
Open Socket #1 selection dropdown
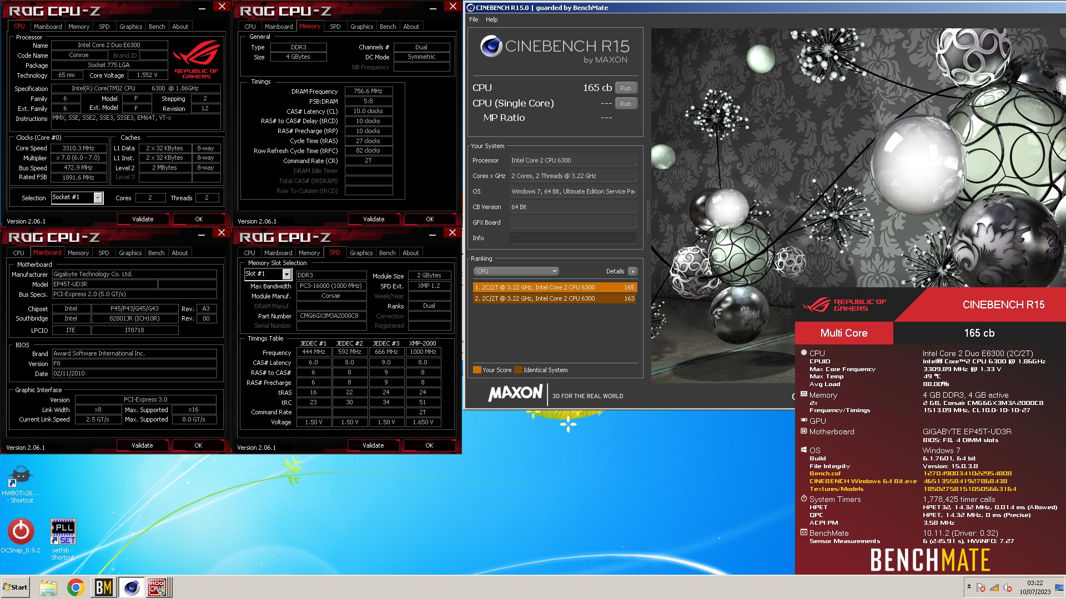point(77,197)
